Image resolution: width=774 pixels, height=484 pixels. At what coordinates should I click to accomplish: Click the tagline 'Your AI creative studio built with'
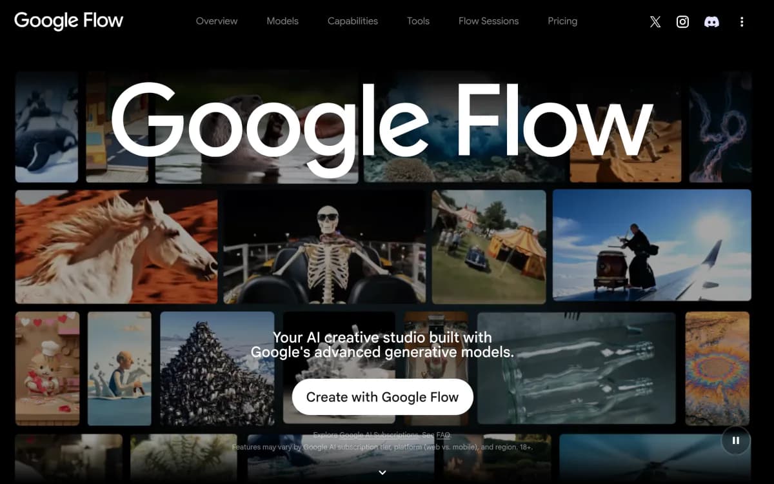click(x=382, y=338)
